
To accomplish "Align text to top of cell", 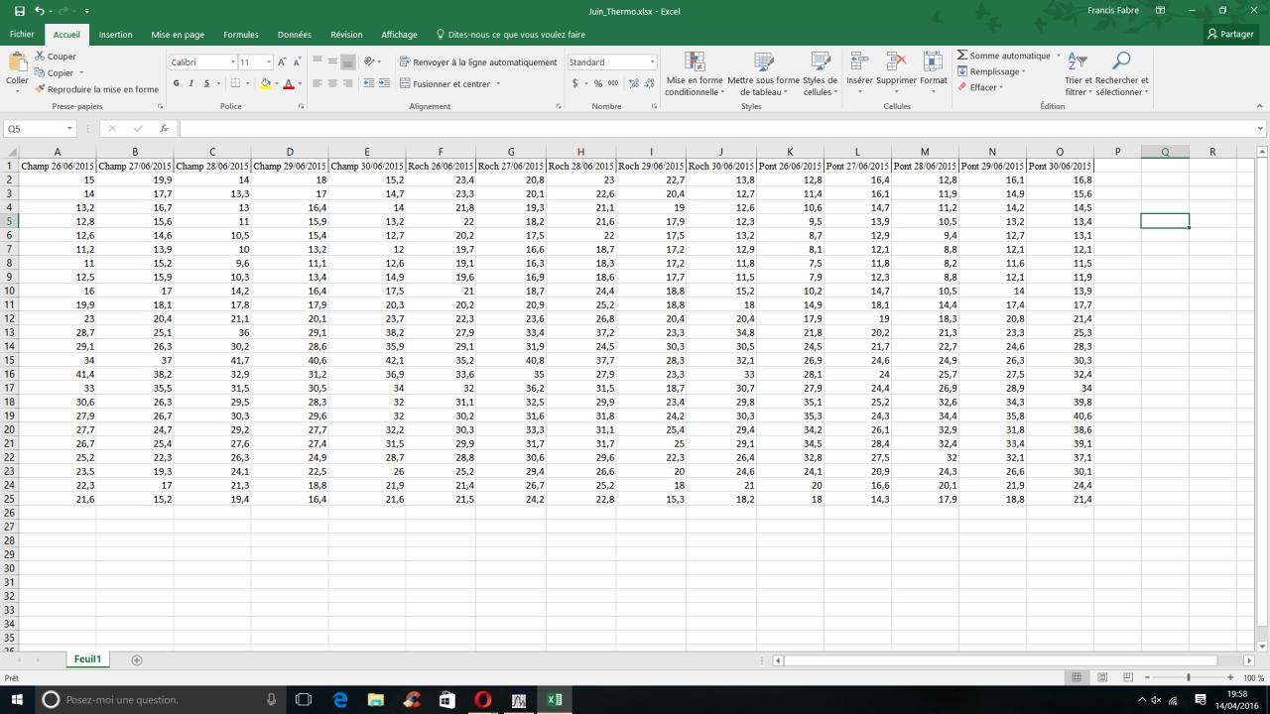I will pyautogui.click(x=317, y=61).
